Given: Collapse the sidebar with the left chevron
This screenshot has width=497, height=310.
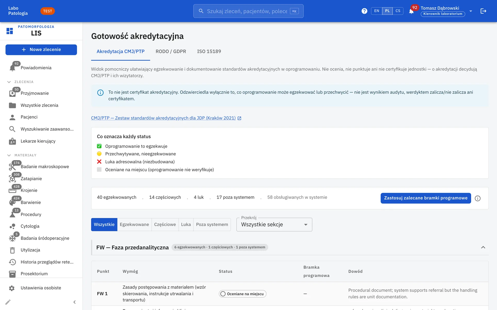Looking at the screenshot, I should point(75,302).
